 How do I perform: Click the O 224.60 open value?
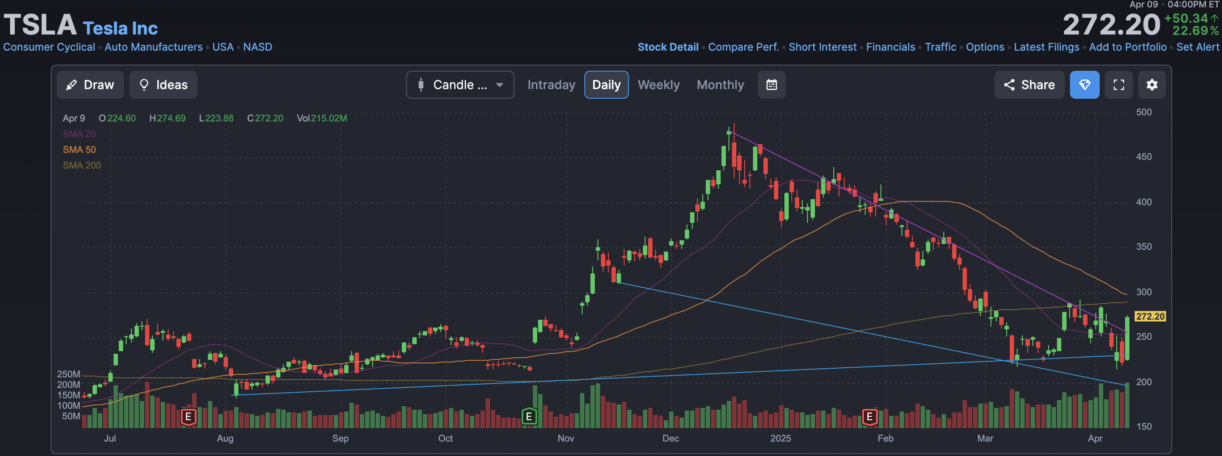[x=117, y=118]
